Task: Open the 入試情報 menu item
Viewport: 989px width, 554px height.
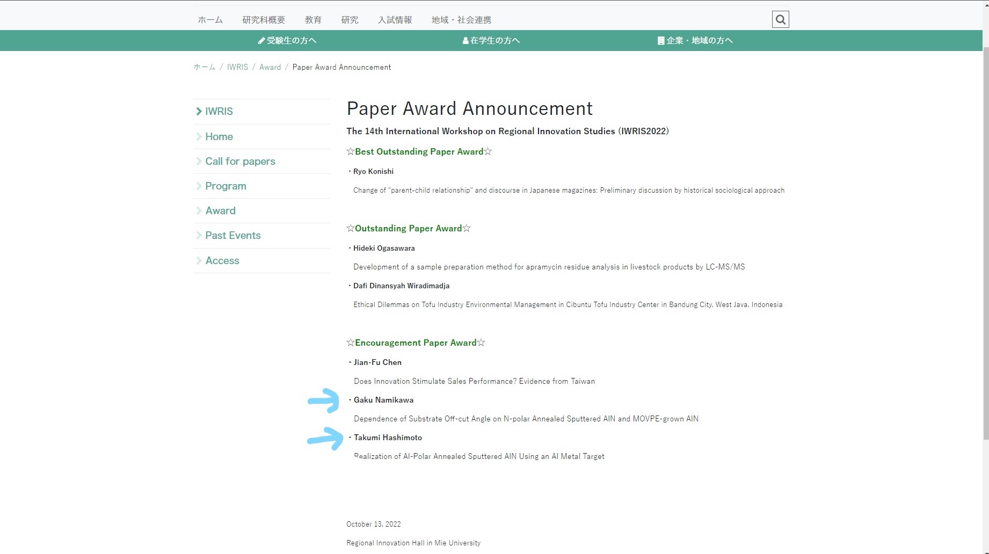Action: [395, 20]
